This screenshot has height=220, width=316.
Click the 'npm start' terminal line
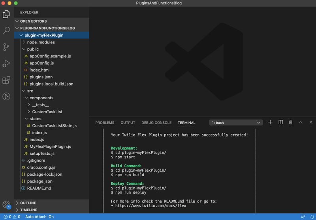click(123, 157)
